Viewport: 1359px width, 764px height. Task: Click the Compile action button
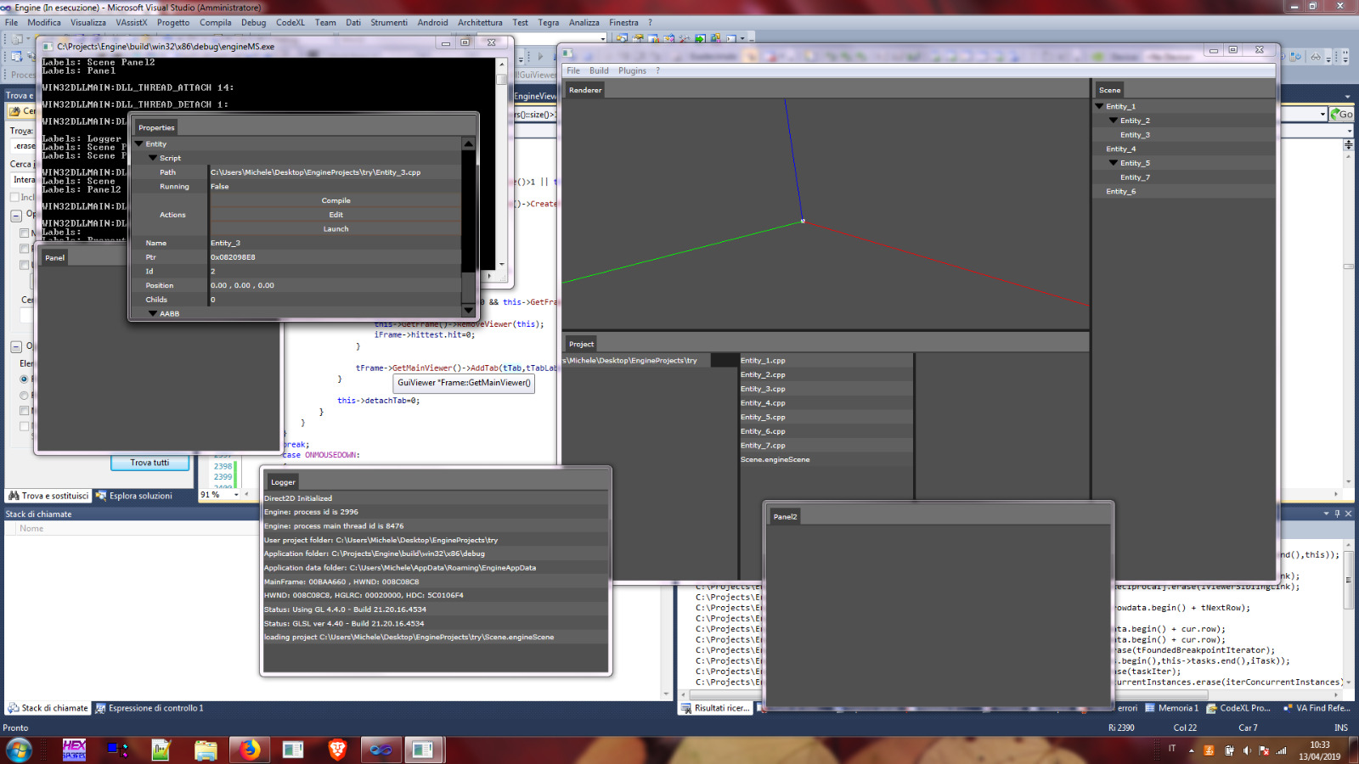coord(336,200)
